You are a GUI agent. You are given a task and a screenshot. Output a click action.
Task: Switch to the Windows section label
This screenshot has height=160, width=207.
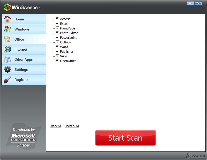coord(22,29)
